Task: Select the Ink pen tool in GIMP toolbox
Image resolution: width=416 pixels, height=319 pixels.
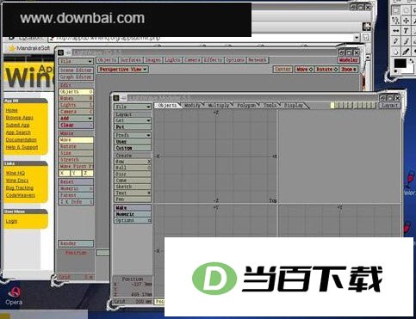Action: pyautogui.click(x=407, y=52)
